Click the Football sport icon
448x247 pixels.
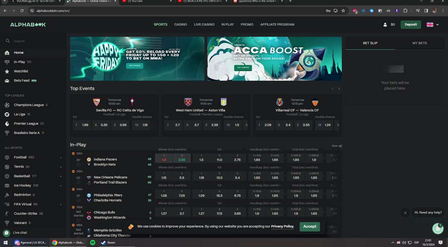click(7, 157)
